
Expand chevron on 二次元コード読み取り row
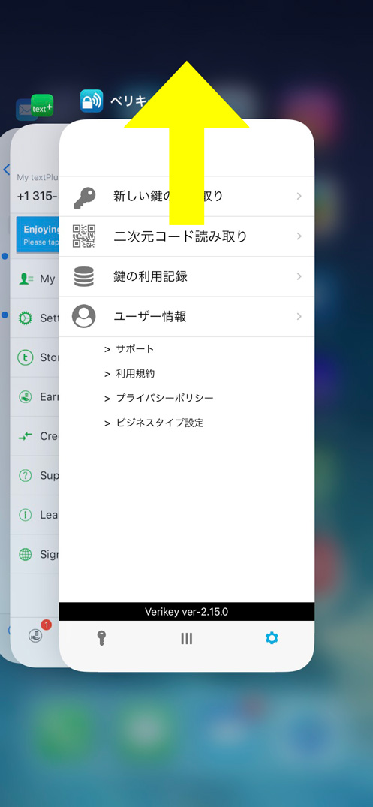(299, 236)
